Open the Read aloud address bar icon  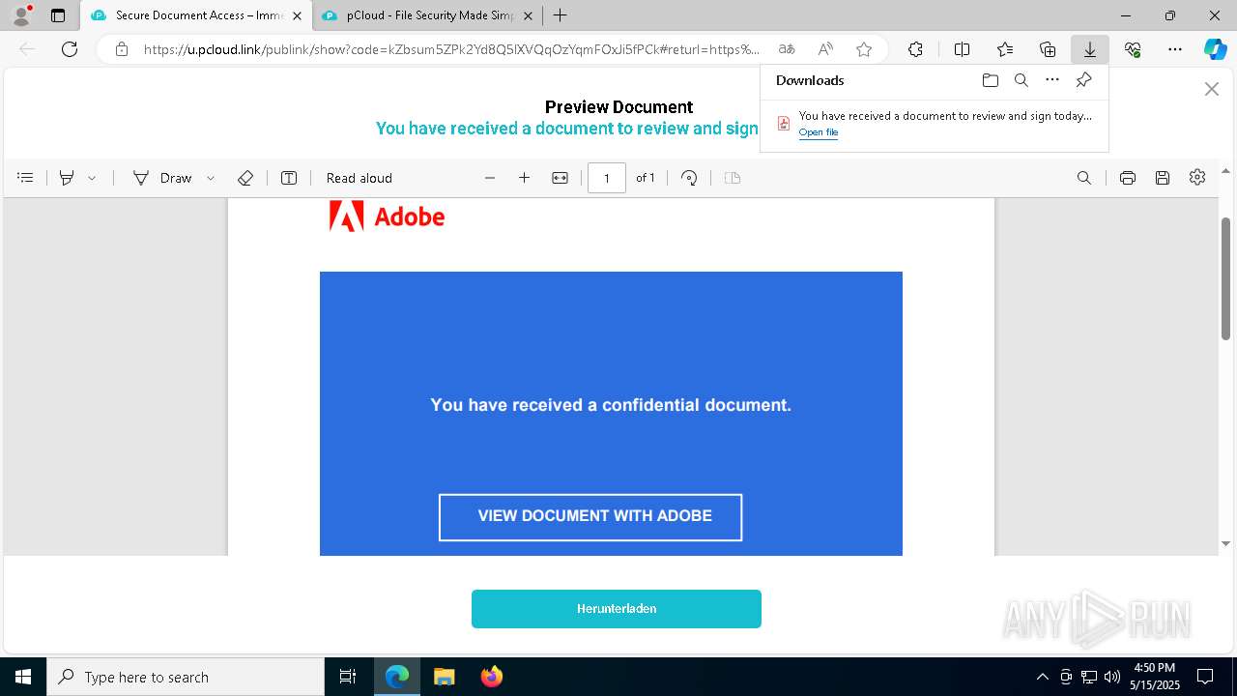[825, 49]
